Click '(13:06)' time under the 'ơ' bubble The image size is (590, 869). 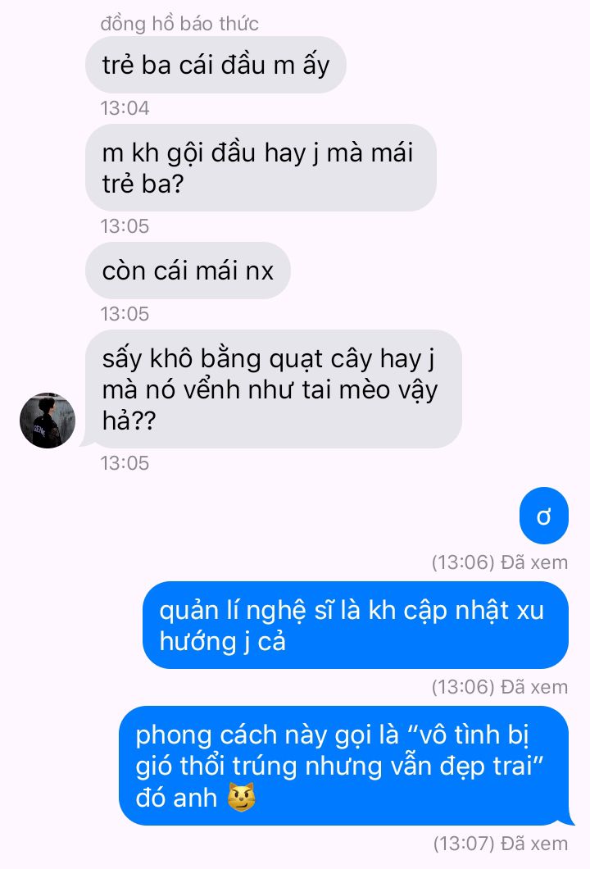pos(463,562)
